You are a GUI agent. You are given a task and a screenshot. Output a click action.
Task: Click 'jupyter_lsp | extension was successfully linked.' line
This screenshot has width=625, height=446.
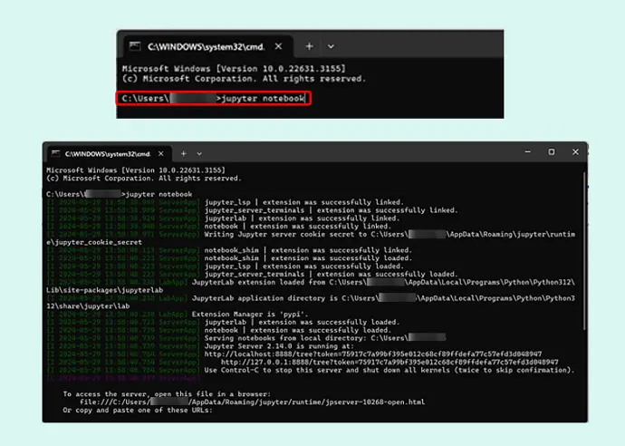click(304, 202)
